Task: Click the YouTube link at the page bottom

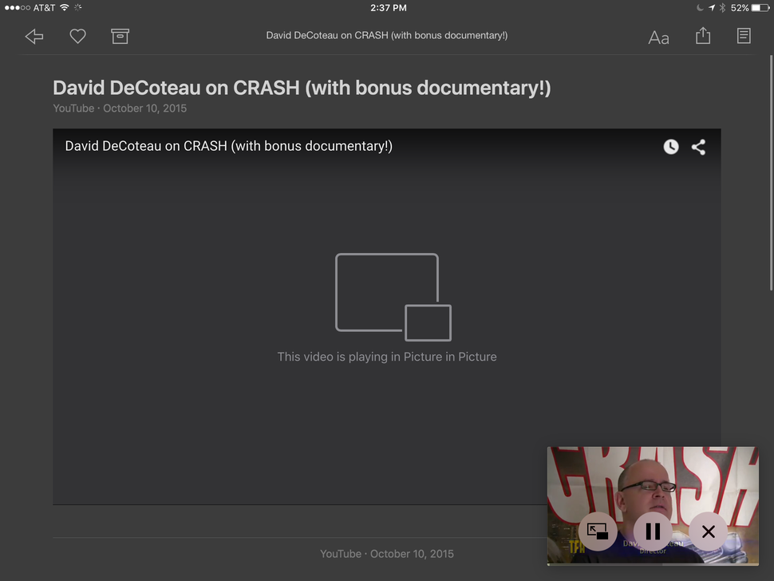Action: point(341,553)
